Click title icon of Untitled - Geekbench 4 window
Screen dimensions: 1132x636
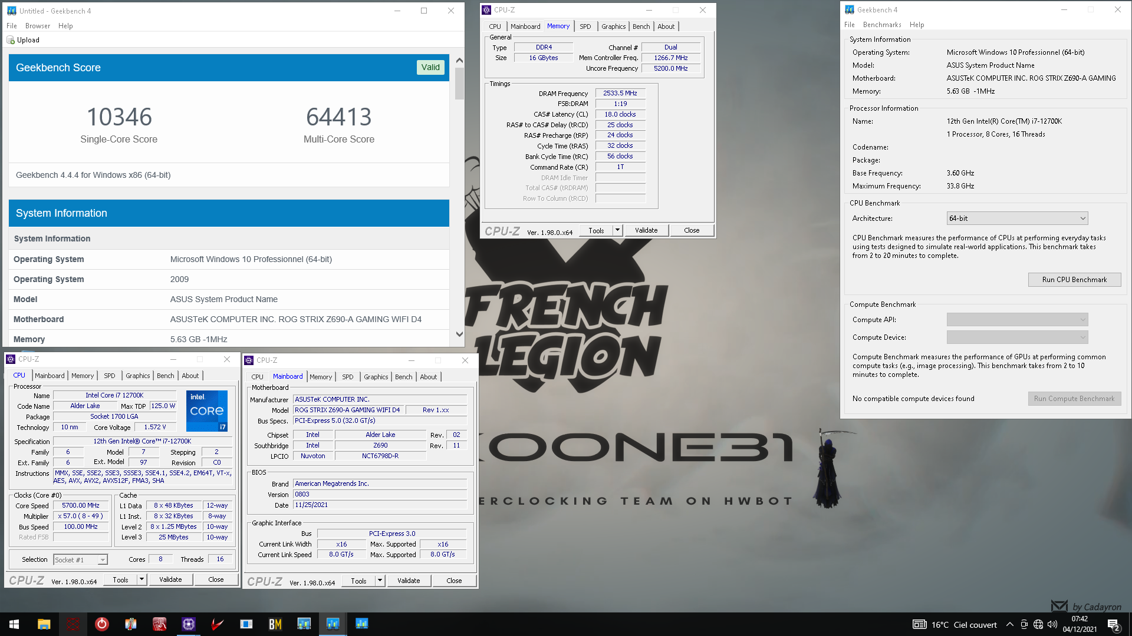coord(11,11)
